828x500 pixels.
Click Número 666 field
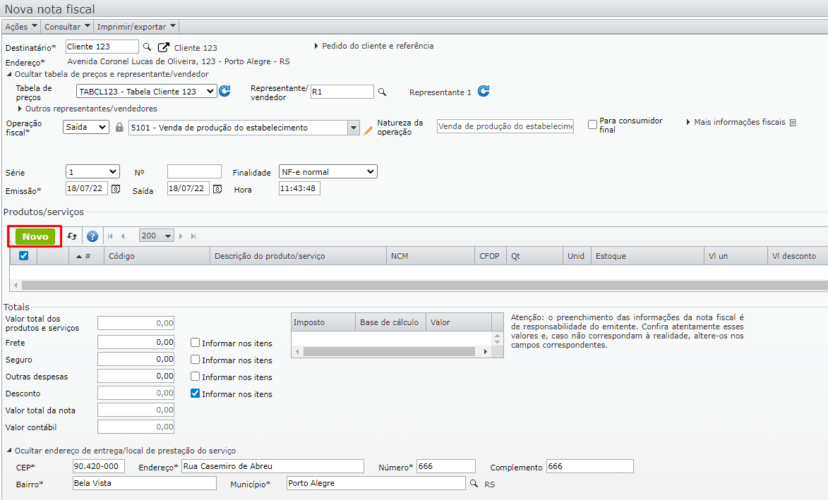click(x=446, y=466)
